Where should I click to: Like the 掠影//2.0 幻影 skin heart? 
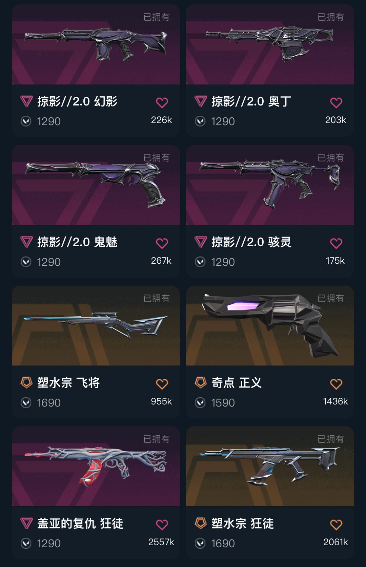point(162,102)
